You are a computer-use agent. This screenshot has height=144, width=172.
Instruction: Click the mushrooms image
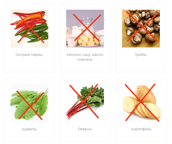[141, 29]
